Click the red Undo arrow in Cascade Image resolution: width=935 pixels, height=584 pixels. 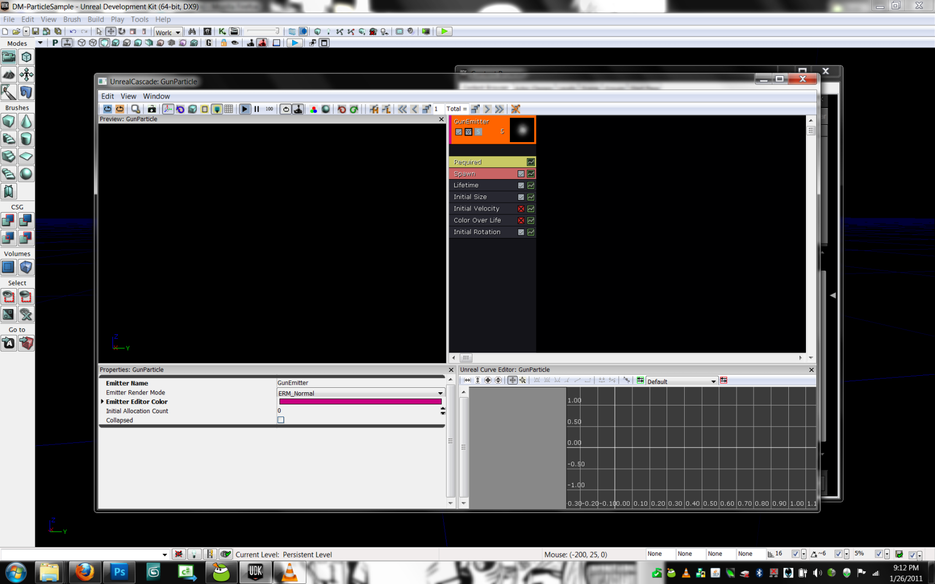[x=342, y=109]
